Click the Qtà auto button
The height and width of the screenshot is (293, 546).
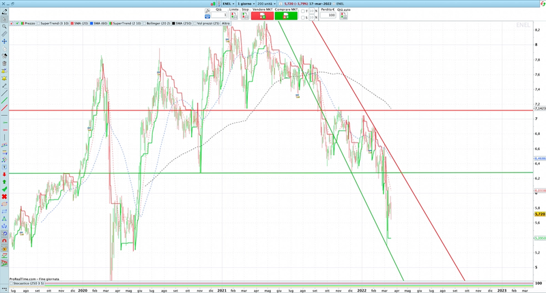344,16
